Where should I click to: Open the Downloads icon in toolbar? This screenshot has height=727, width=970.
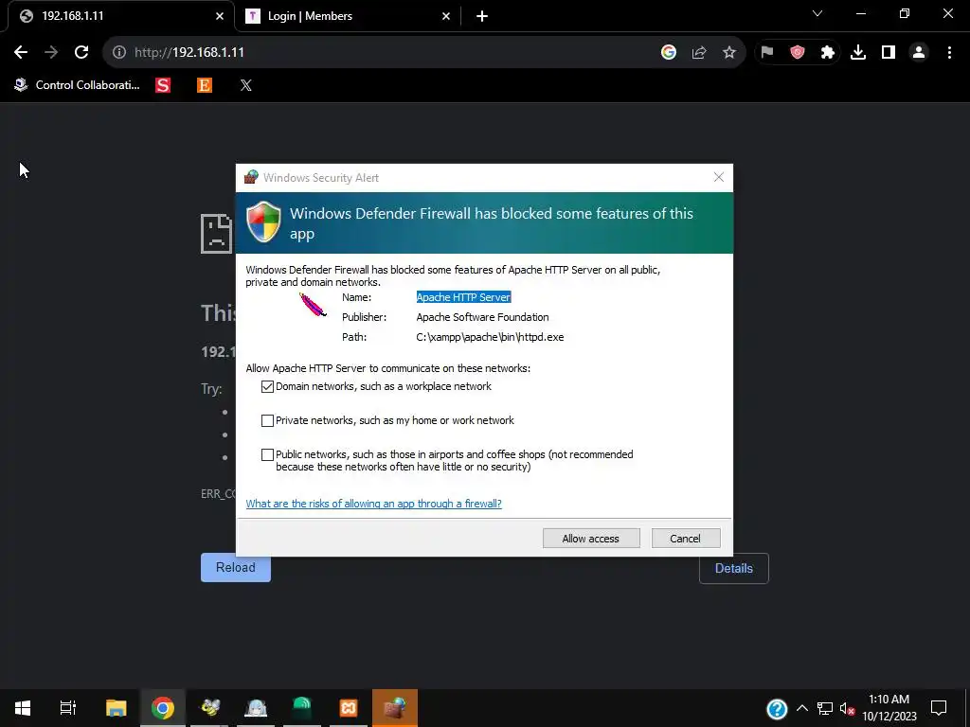point(858,53)
